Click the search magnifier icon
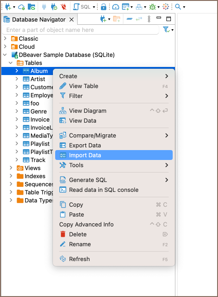 [x=178, y=7]
